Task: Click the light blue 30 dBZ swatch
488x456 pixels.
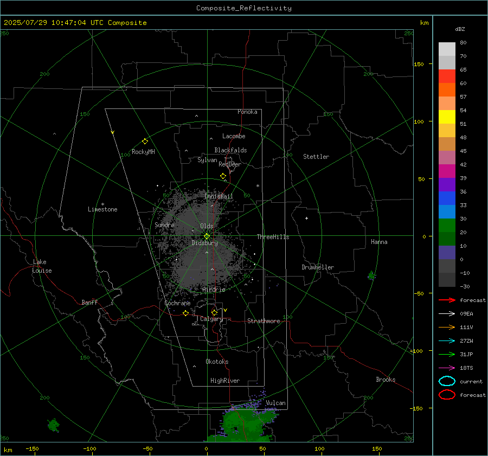Action: 447,211
